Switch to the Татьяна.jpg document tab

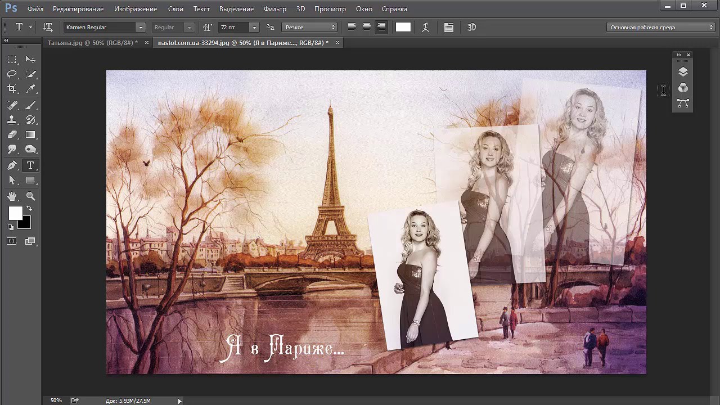tap(92, 43)
